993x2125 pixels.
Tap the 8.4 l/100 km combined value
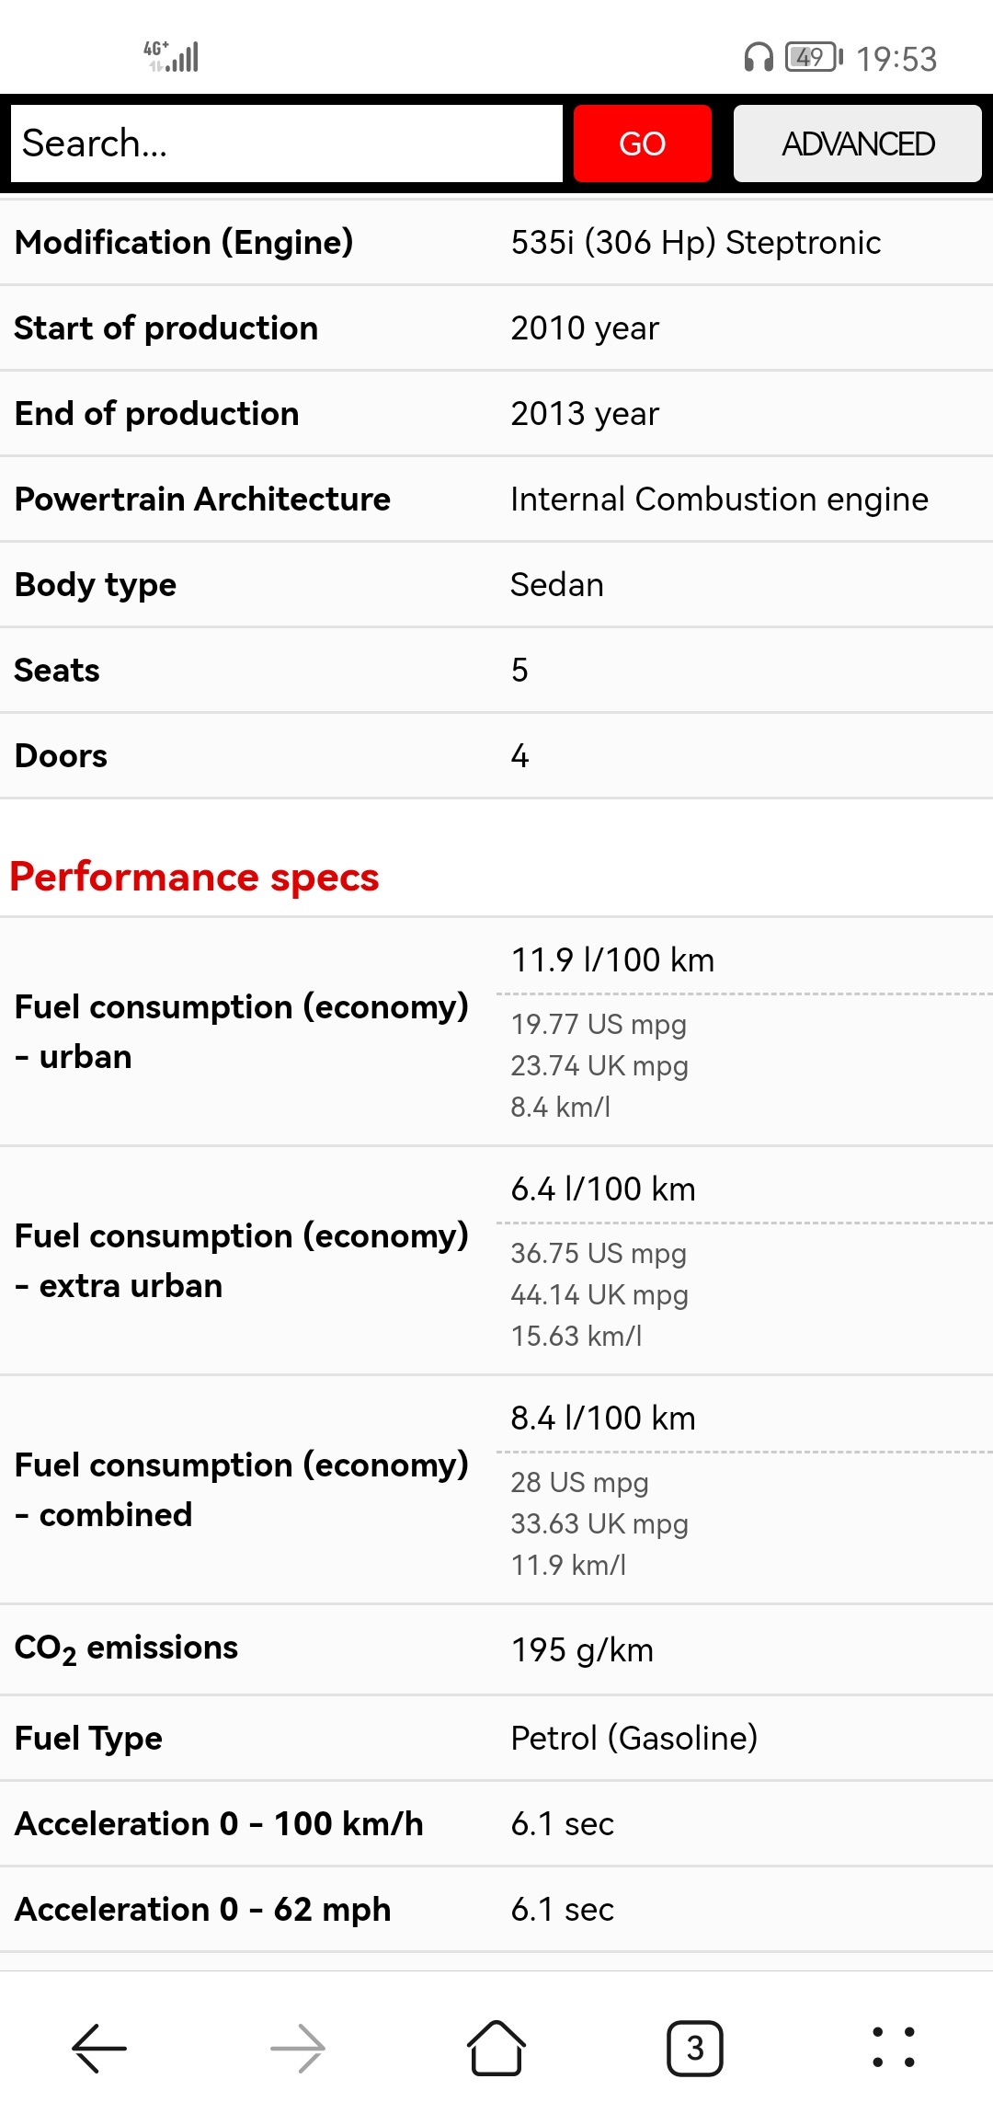603,1419
